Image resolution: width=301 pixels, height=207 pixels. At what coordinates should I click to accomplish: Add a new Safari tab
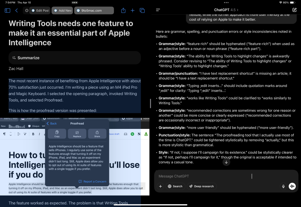click(x=133, y=11)
